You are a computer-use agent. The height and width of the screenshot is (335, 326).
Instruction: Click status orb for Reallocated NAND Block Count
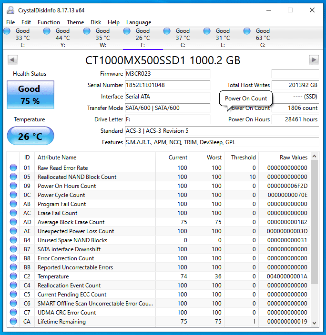[x=13, y=177]
